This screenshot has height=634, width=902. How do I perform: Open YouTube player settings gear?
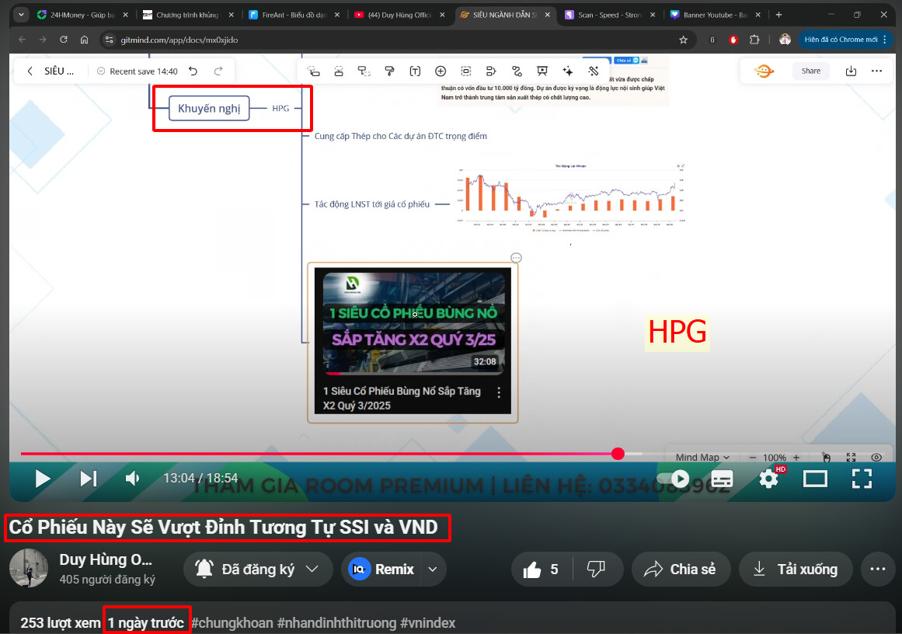769,479
